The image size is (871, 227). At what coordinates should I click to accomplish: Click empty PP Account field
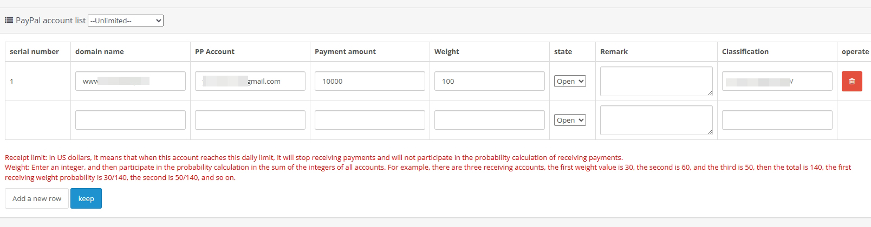point(250,120)
